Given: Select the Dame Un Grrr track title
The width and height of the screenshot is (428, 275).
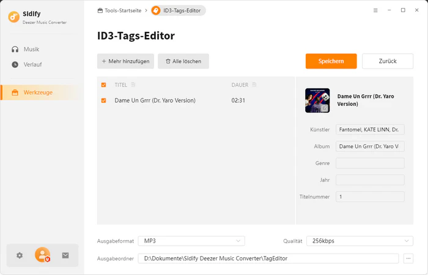Looking at the screenshot, I should [155, 100].
